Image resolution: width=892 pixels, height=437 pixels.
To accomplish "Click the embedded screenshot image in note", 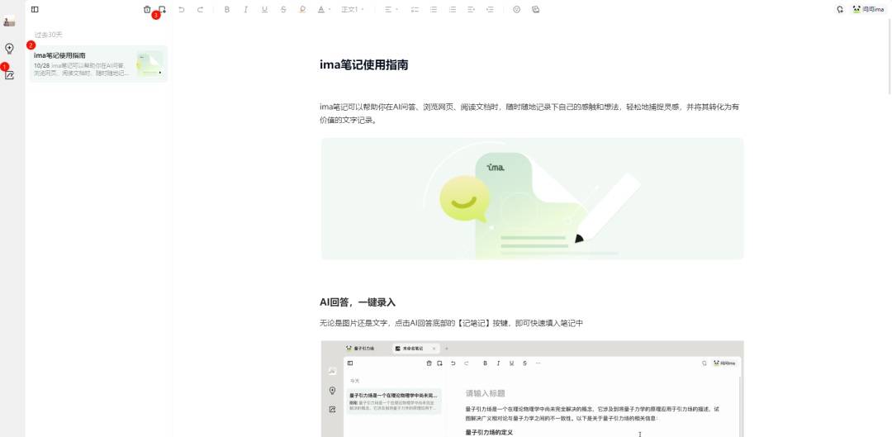I will [533, 388].
